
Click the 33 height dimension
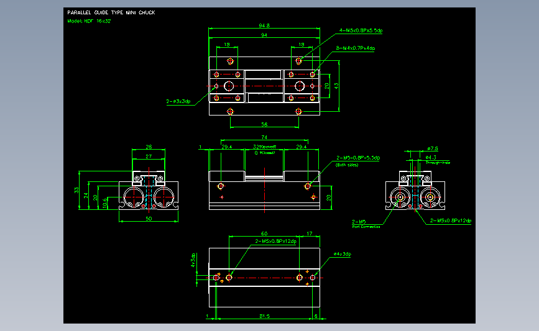click(x=76, y=190)
